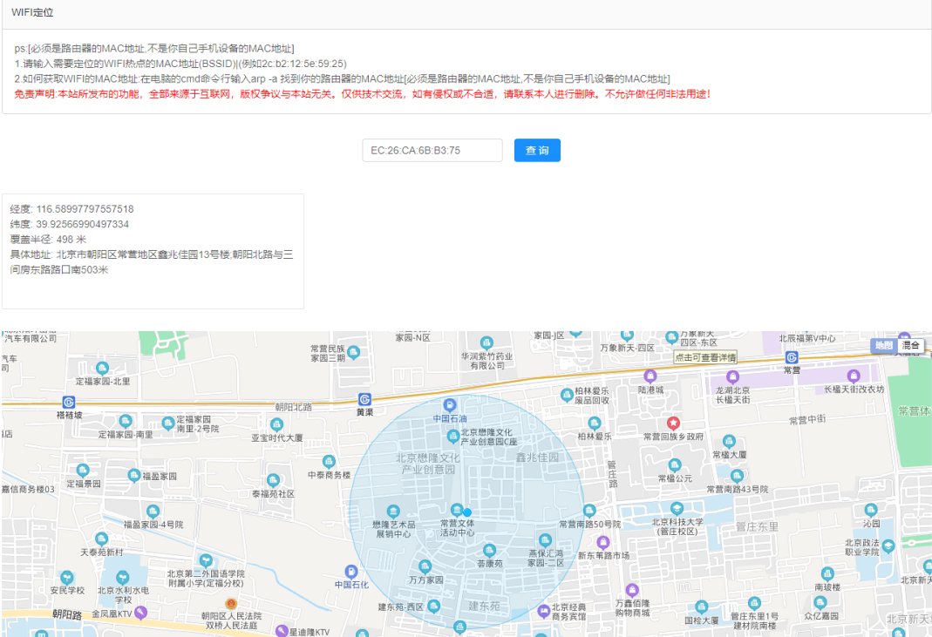Click the 定福家园-北里 marker icon
The height and width of the screenshot is (637, 932).
point(102,369)
